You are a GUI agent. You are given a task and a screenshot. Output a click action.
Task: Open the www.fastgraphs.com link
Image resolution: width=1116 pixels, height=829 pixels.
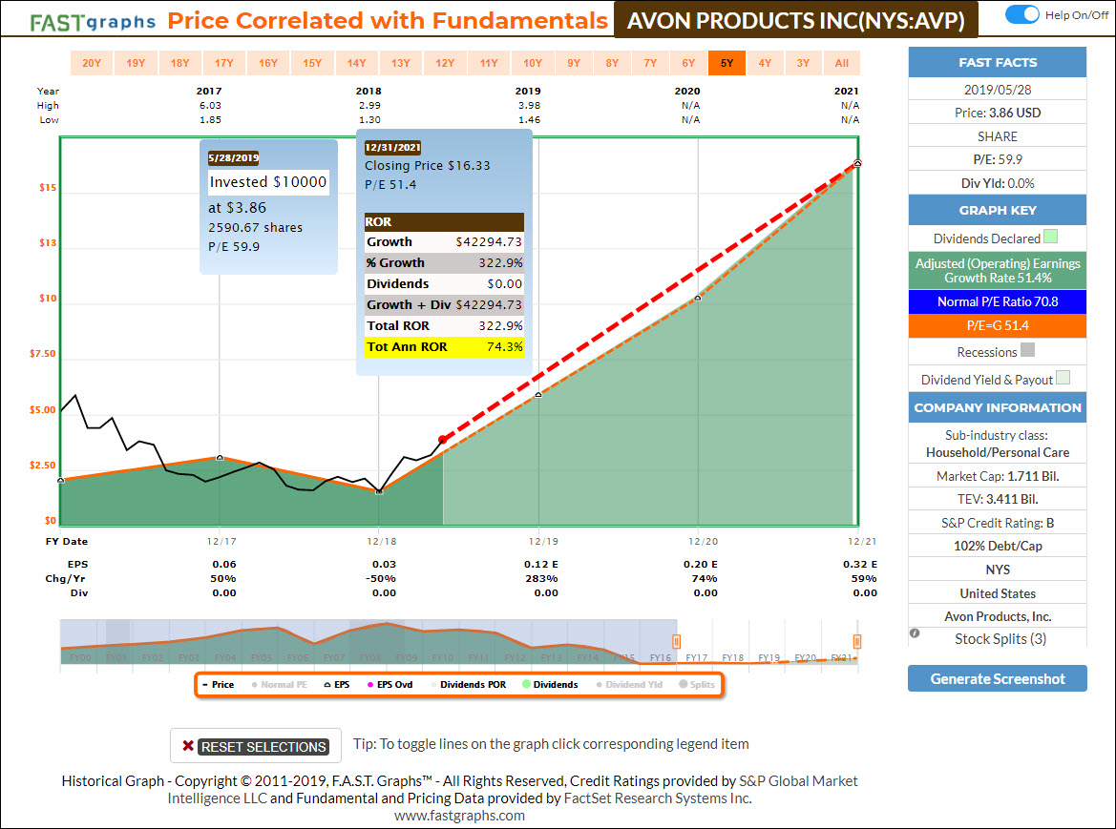(459, 815)
